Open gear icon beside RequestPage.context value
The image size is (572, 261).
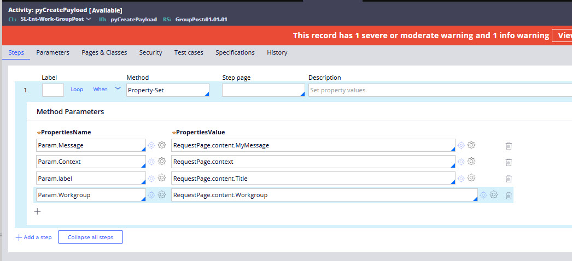[x=471, y=161]
